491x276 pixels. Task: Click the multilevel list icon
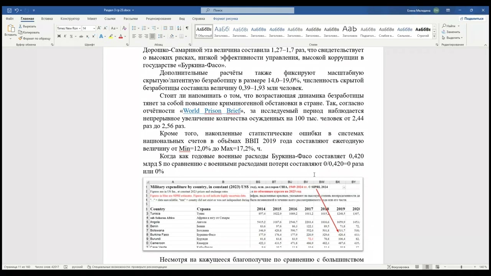pyautogui.click(x=154, y=28)
